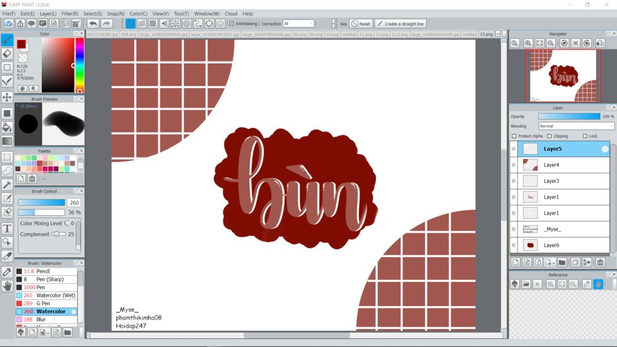617x347 pixels.
Task: Hide Layer4 visibility
Action: [513, 165]
